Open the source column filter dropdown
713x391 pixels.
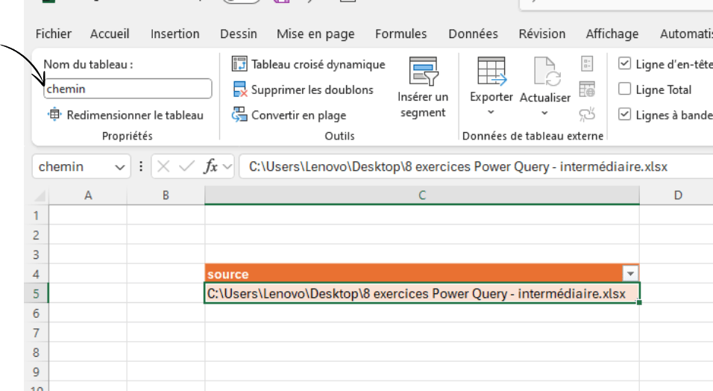coord(630,274)
